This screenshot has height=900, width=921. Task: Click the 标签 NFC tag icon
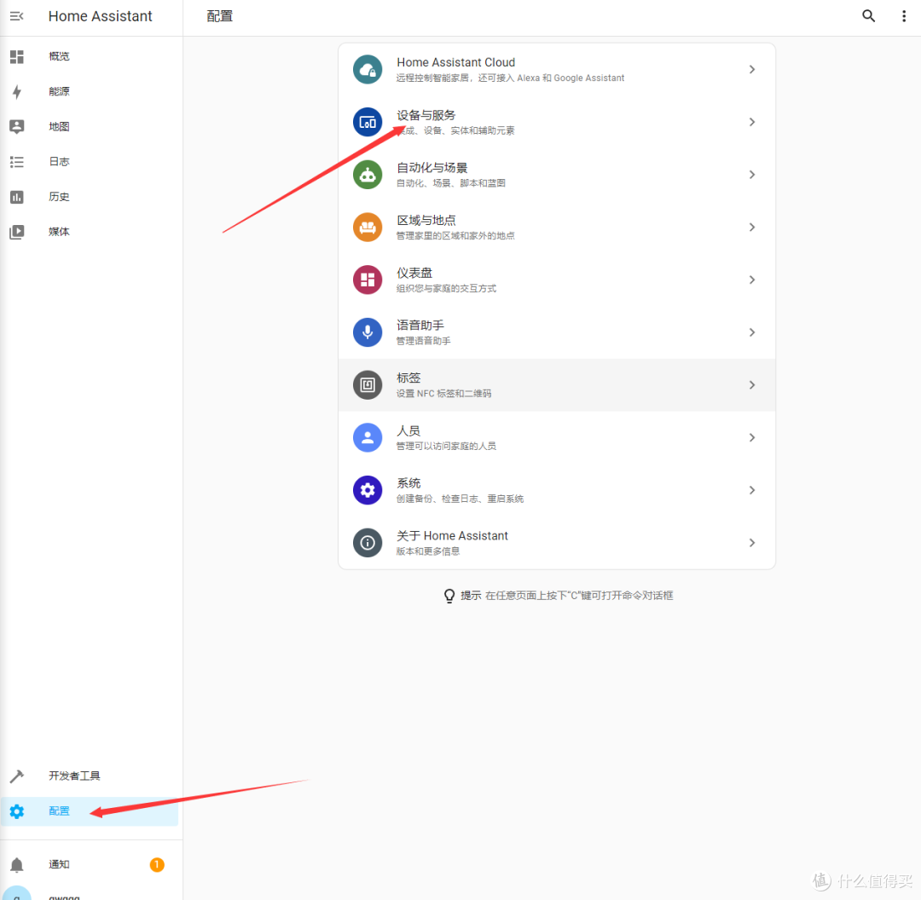coord(368,385)
